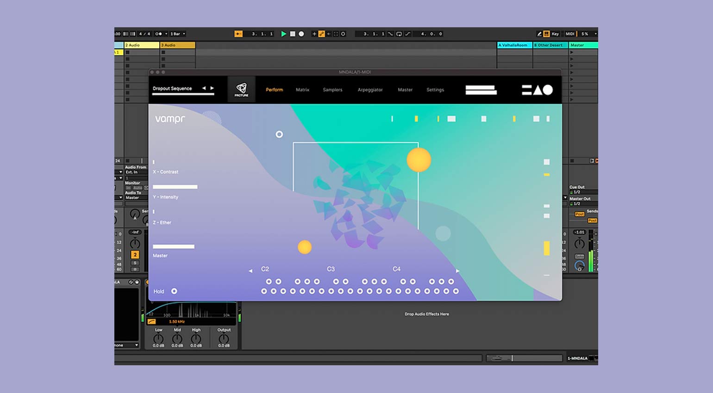713x393 pixels.
Task: Select the 2 Audio track header
Action: [142, 45]
